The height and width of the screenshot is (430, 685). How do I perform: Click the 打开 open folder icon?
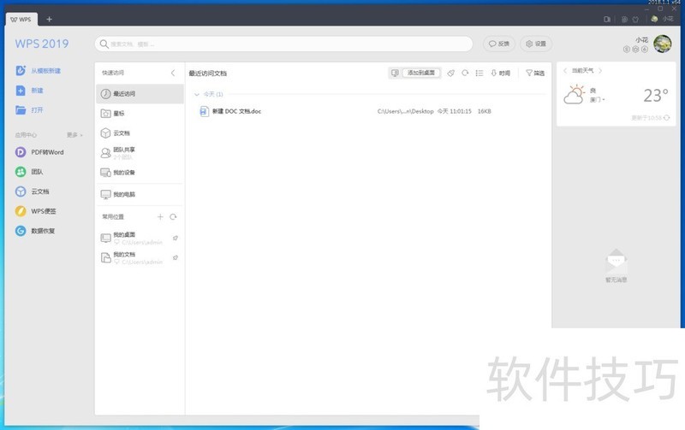pyautogui.click(x=21, y=110)
